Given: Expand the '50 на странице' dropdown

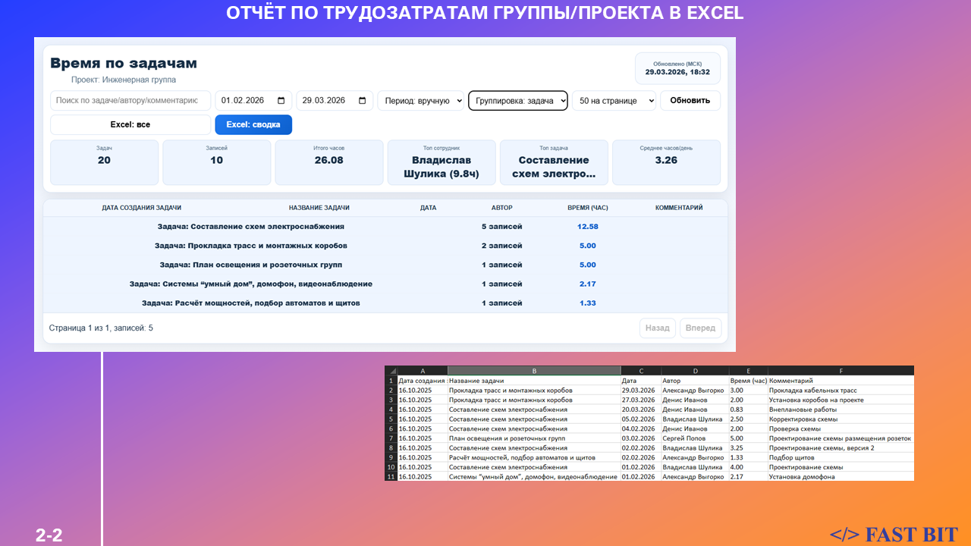Looking at the screenshot, I should pyautogui.click(x=614, y=101).
